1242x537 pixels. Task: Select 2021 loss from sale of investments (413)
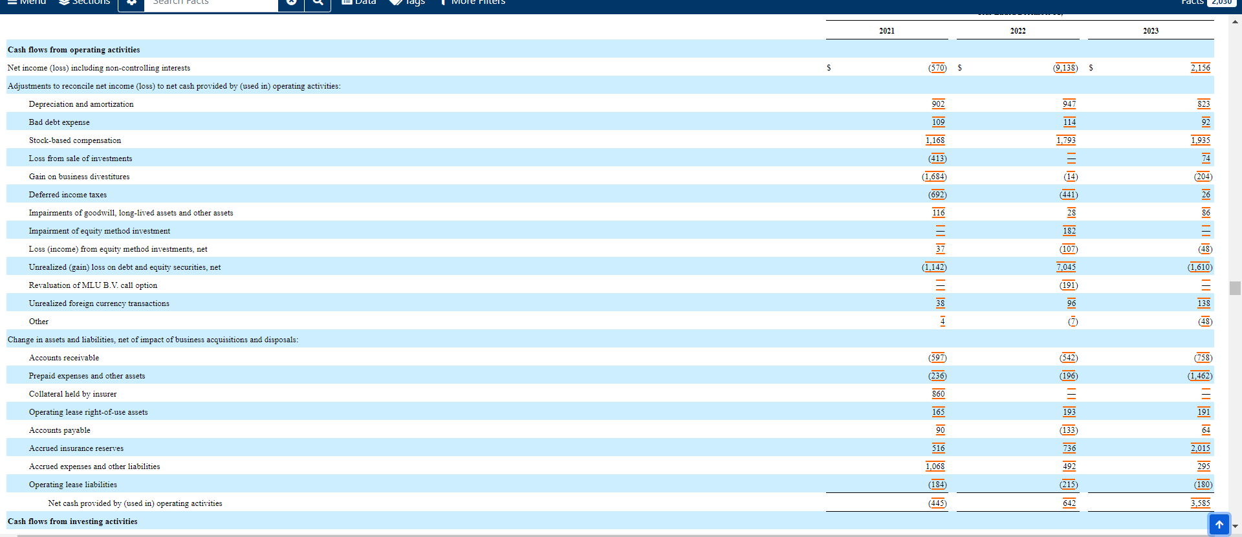(937, 159)
